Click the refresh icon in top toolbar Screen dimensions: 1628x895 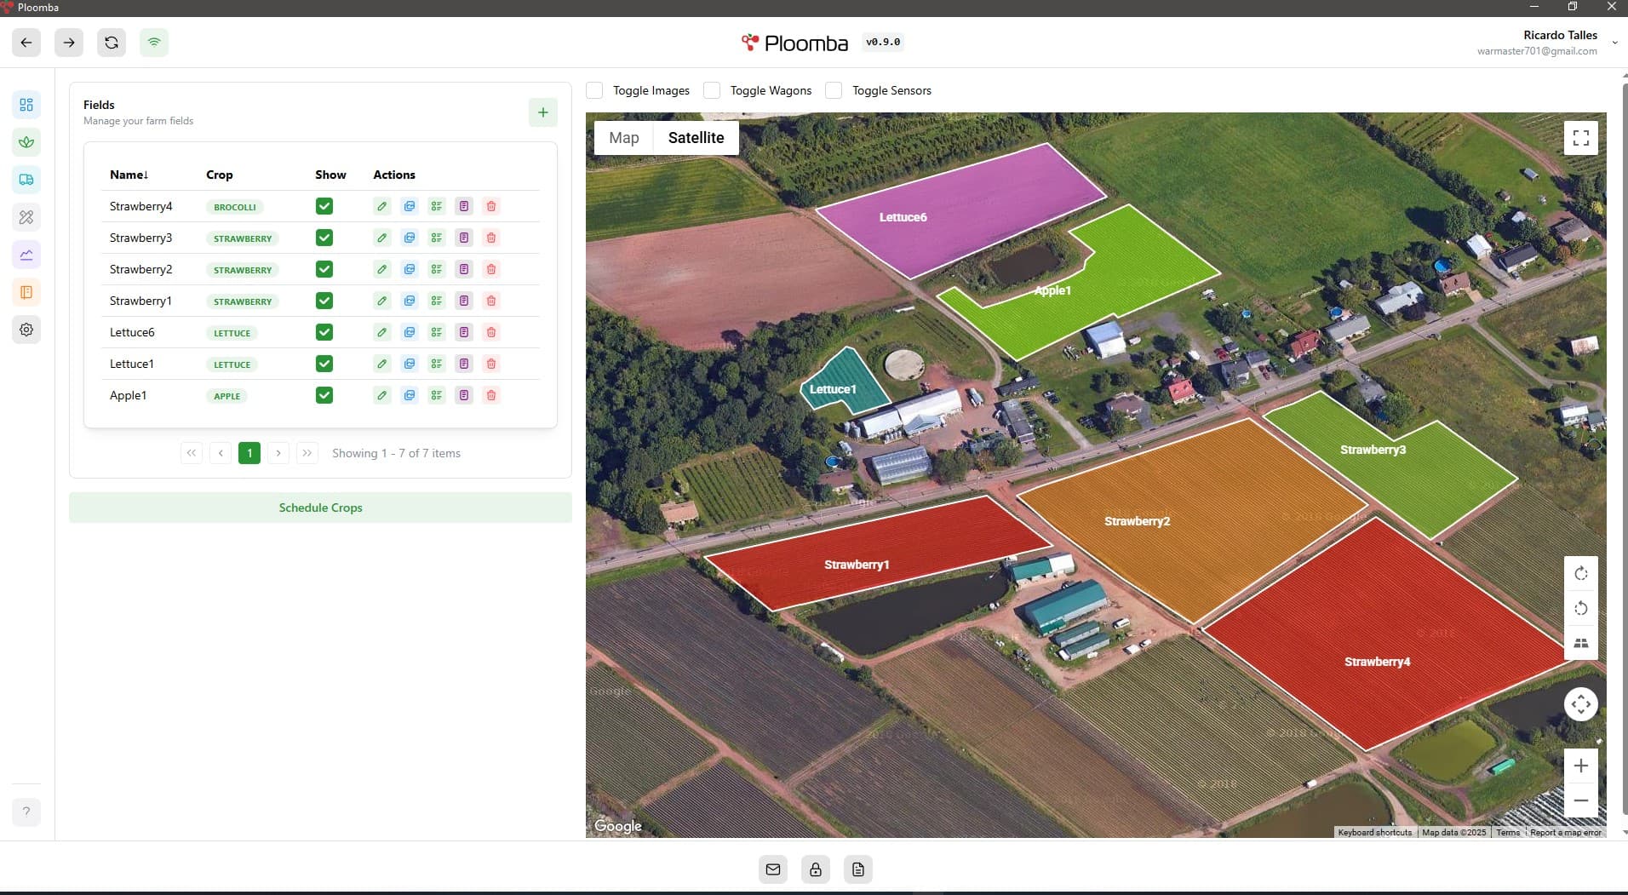pos(112,43)
